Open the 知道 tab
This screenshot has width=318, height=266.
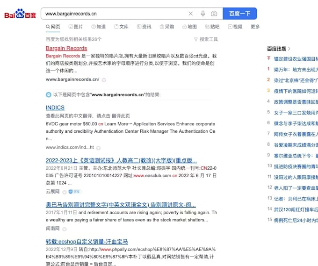pyautogui.click(x=99, y=27)
